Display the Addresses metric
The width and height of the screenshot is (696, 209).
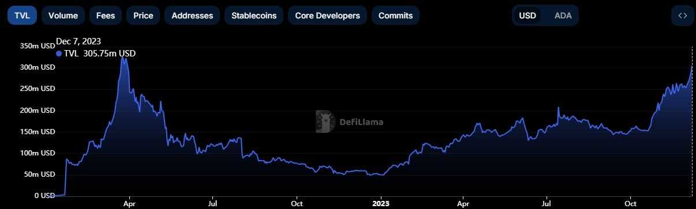tap(192, 16)
